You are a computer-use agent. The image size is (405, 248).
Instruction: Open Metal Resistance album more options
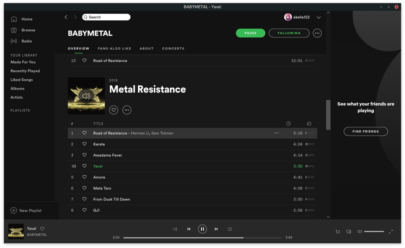tap(127, 110)
